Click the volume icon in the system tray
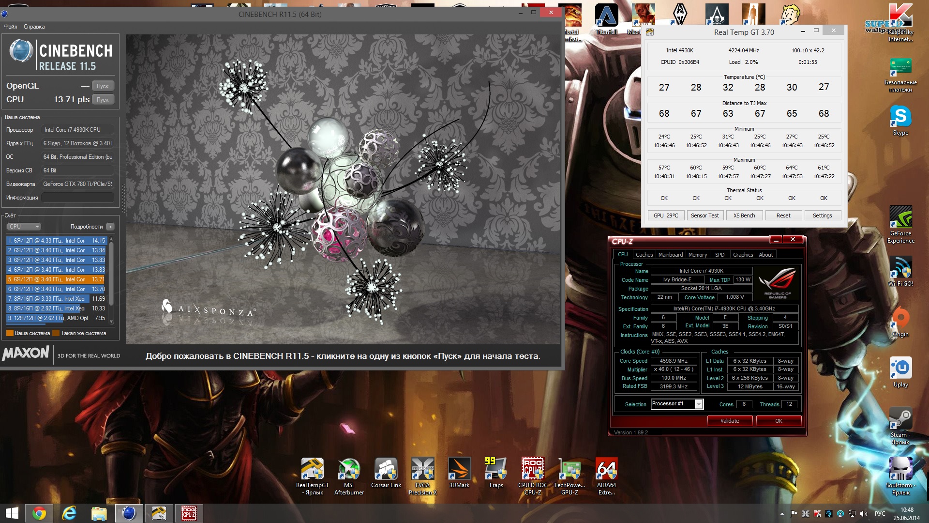The height and width of the screenshot is (523, 929). coord(864,514)
